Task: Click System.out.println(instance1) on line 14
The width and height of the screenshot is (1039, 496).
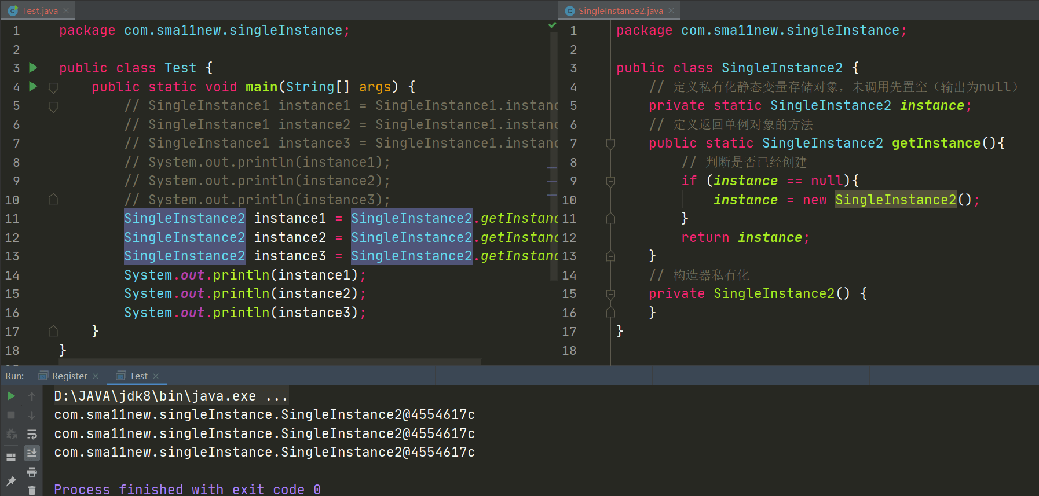Action: [245, 275]
